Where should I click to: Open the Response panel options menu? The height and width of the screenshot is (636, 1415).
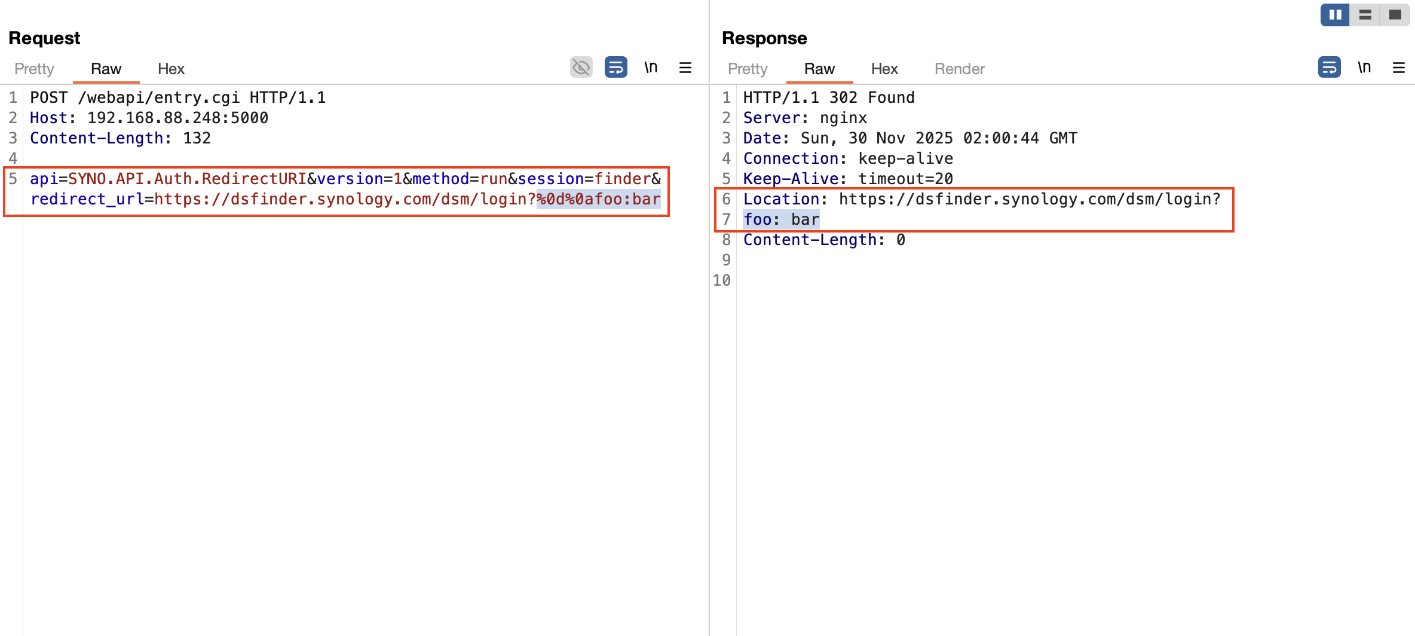tap(1399, 68)
